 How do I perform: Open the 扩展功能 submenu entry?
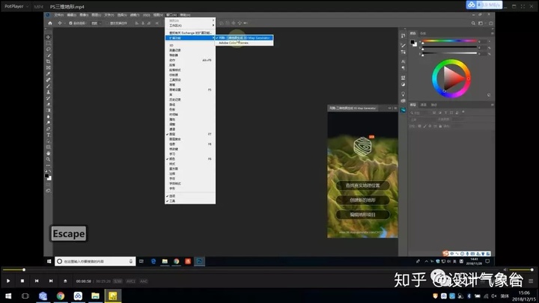[x=190, y=38]
